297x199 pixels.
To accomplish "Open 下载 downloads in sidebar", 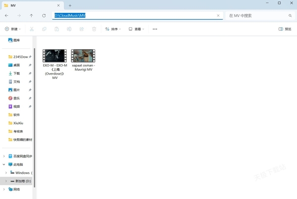I will (14, 74).
